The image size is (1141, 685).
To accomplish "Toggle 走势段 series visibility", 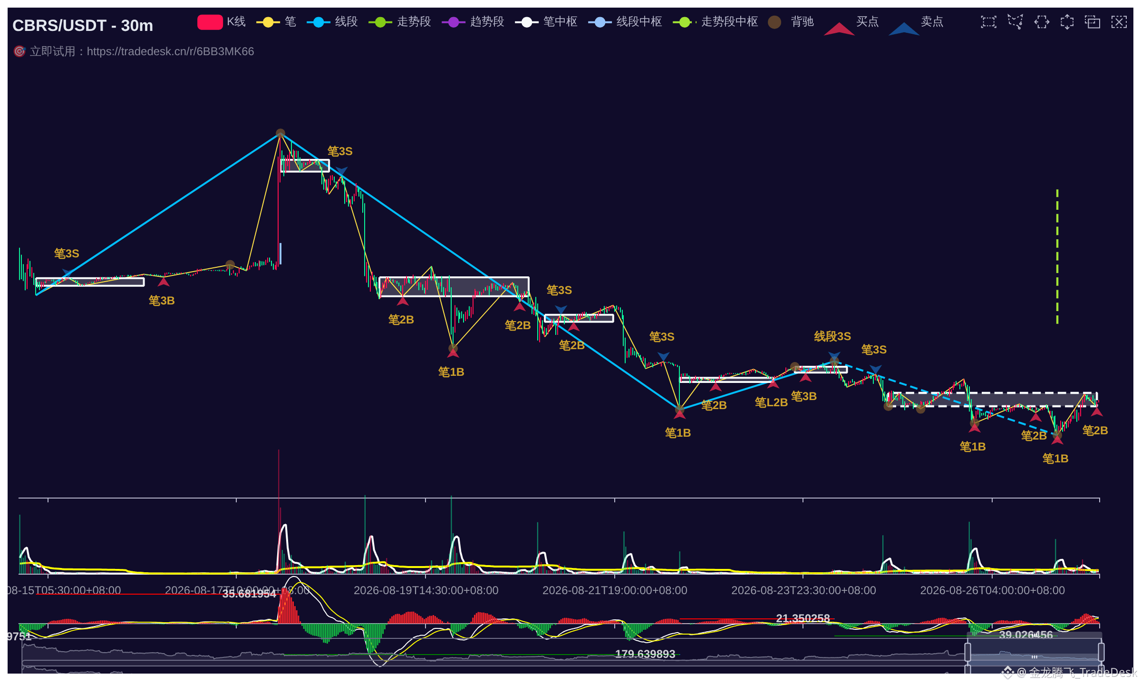I will click(x=400, y=22).
